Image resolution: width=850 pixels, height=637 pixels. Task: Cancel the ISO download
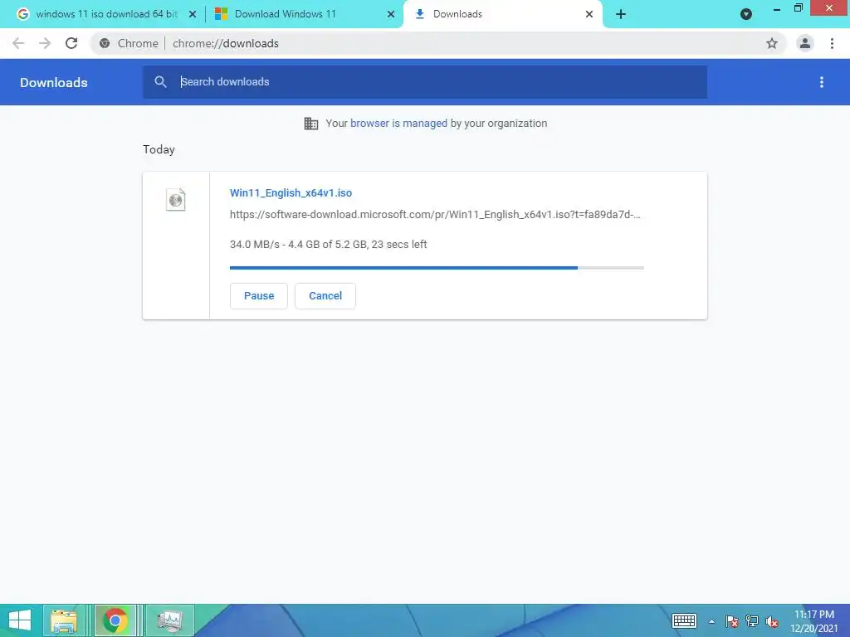click(x=325, y=296)
